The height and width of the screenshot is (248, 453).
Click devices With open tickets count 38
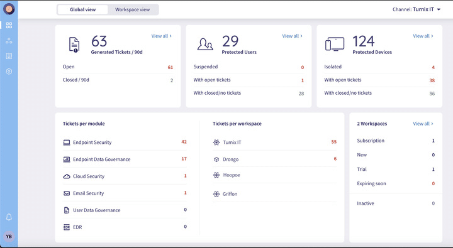tap(432, 80)
